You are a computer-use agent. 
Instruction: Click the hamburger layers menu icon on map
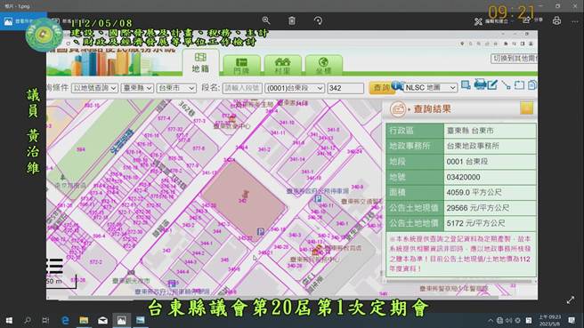click(55, 267)
